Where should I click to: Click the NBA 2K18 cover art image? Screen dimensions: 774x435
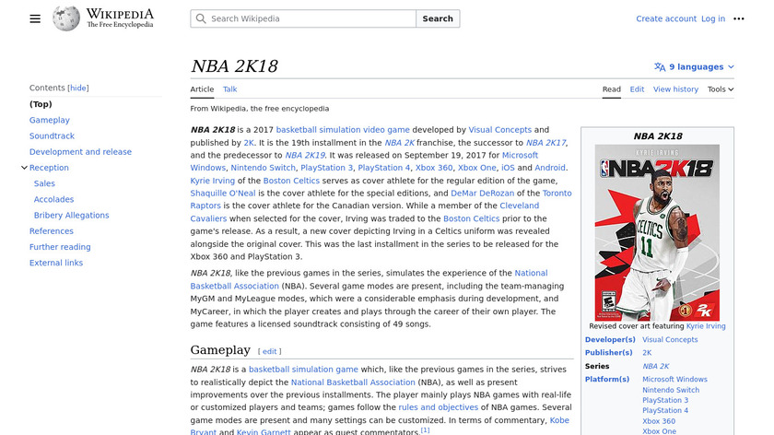657,232
